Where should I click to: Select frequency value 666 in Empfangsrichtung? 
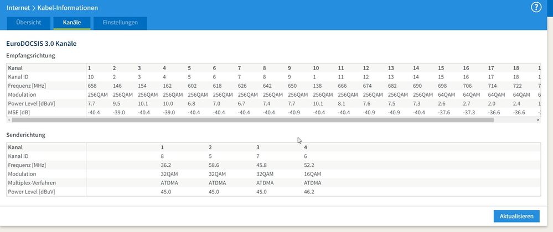coord(342,86)
